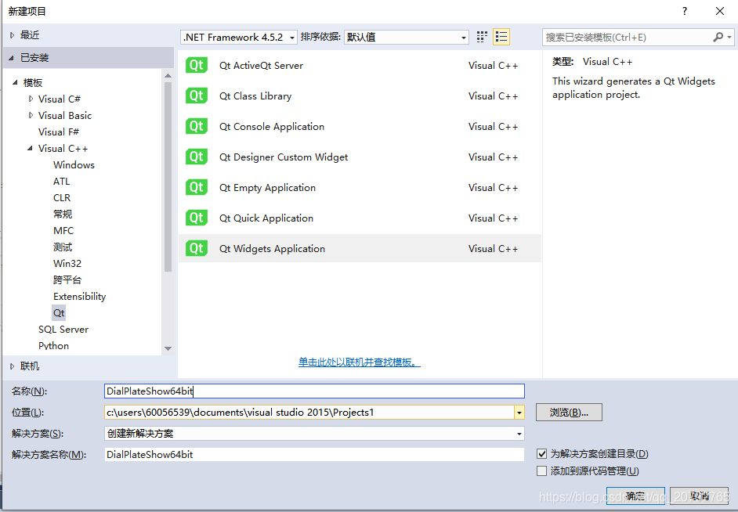This screenshot has height=512, width=738.
Task: Click the Qt ActiveQt Server template icon
Action: coord(197,65)
